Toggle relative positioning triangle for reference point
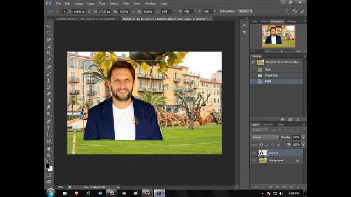 (89, 11)
